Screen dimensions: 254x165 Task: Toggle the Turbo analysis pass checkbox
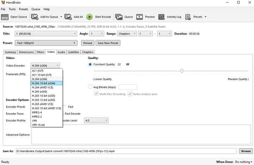[130, 94]
